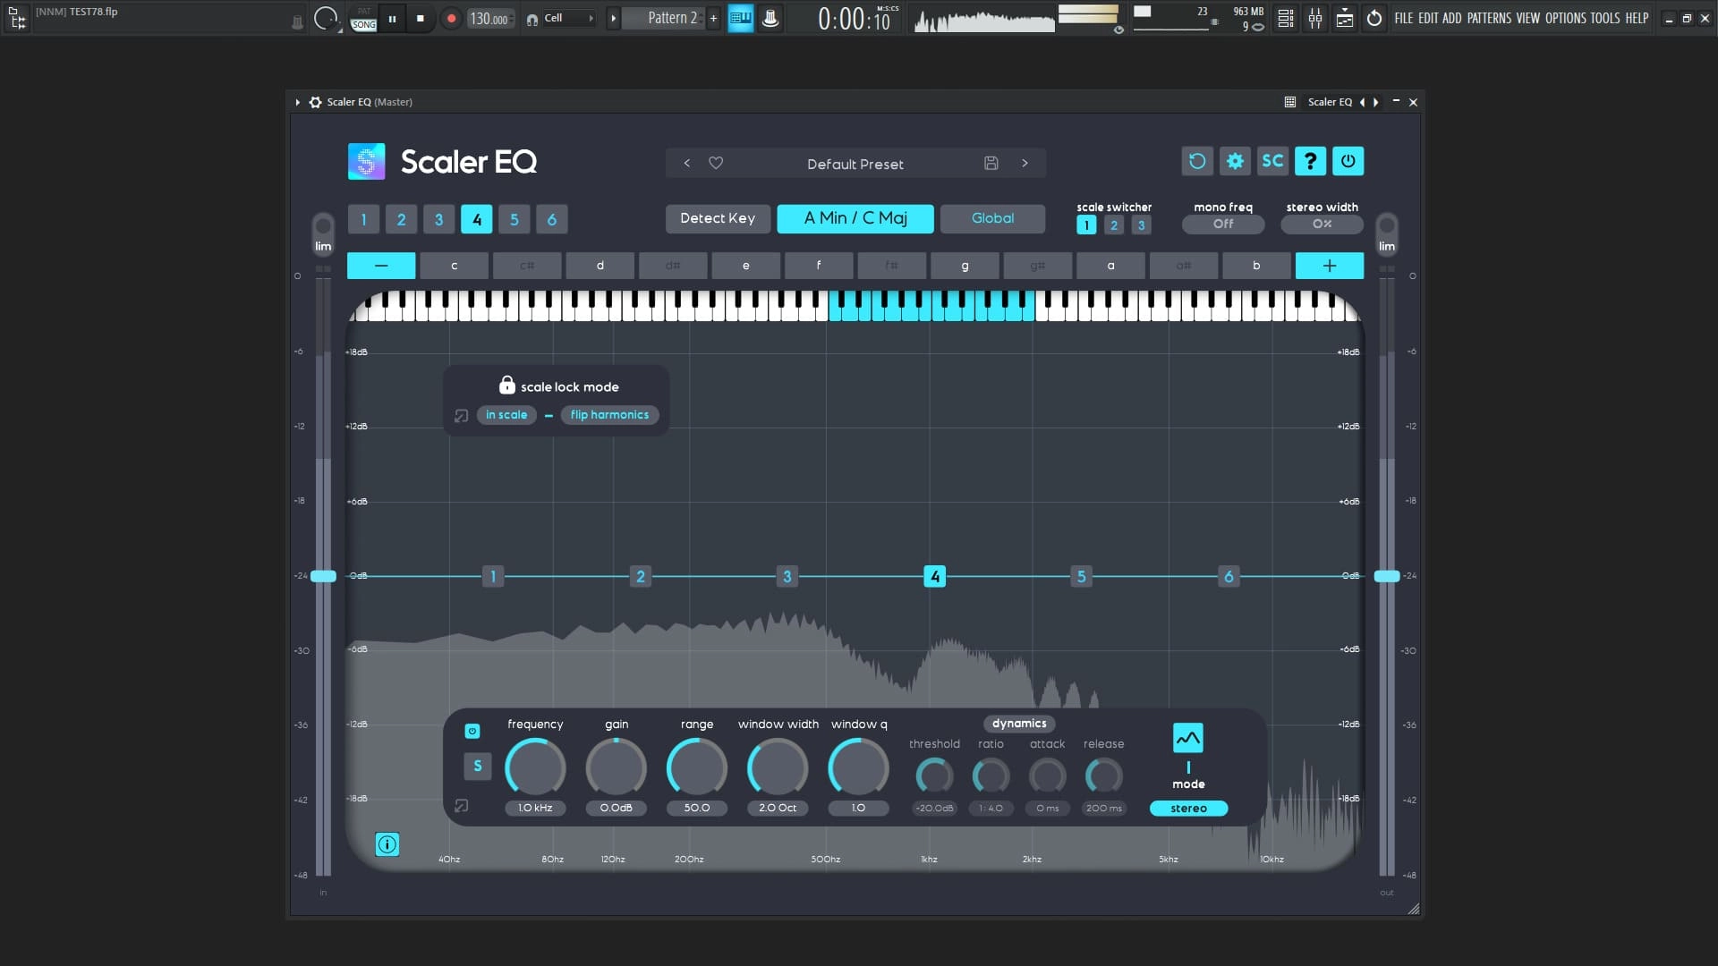Click the info icon in EQ graph
Viewport: 1718px width, 966px height.
pos(387,844)
